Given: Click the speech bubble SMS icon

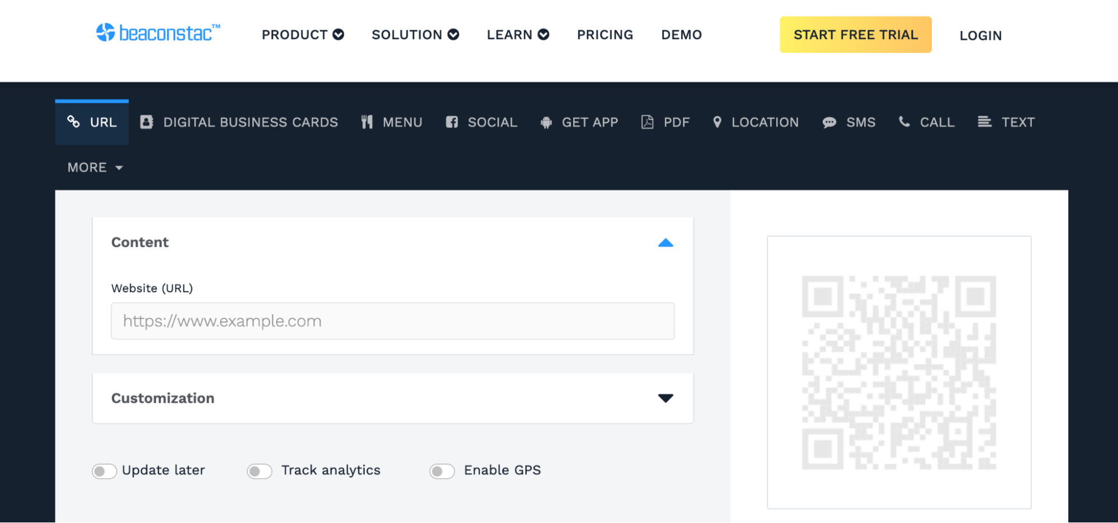Looking at the screenshot, I should [829, 122].
